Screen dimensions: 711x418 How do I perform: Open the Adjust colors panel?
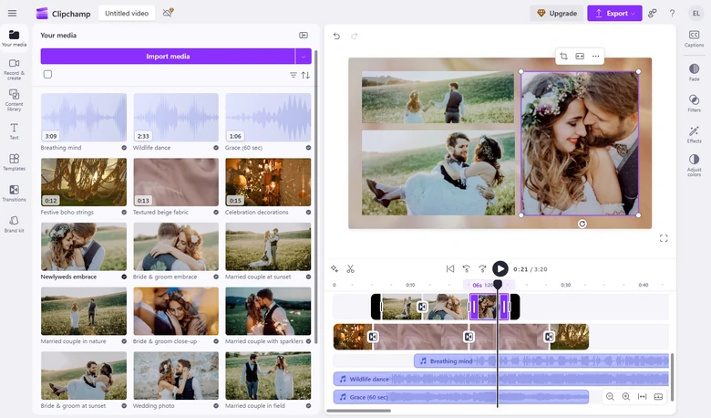pyautogui.click(x=694, y=165)
